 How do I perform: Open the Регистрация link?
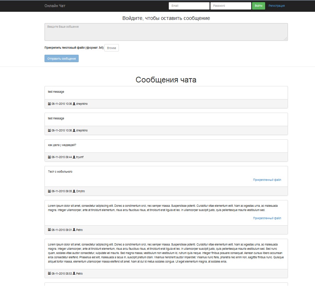click(277, 6)
